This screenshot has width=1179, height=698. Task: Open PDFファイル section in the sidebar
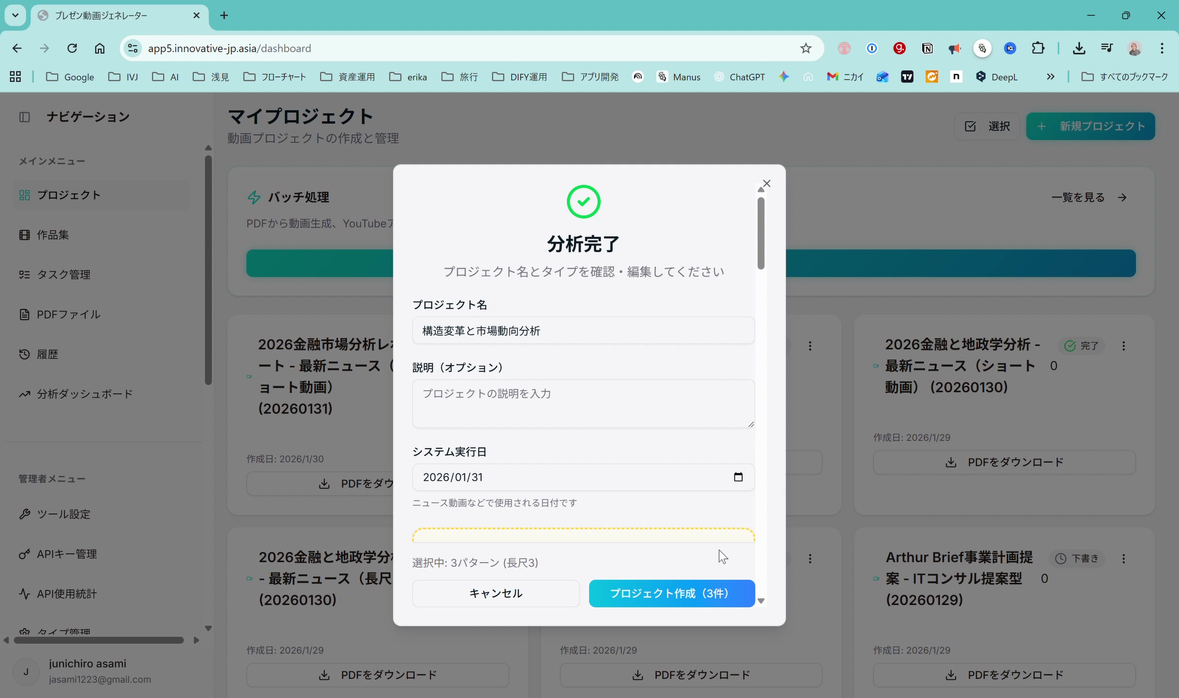pos(67,314)
